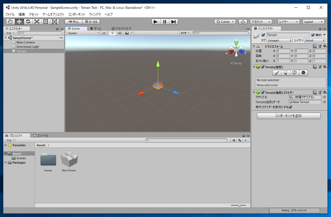Collapse Transform component foldout

pyautogui.click(x=254, y=46)
